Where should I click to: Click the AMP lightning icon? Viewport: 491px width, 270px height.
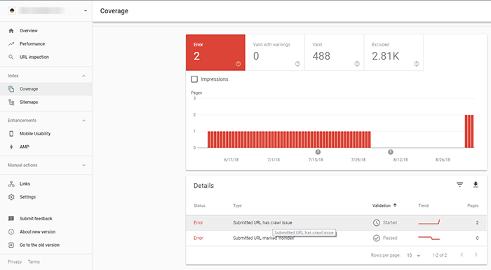pyautogui.click(x=11, y=147)
